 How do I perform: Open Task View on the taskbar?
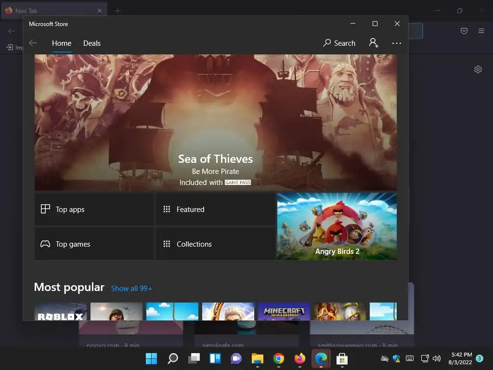(194, 358)
